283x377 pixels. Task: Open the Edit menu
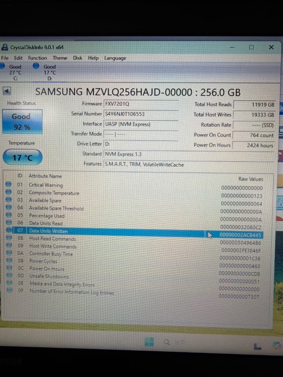point(18,58)
